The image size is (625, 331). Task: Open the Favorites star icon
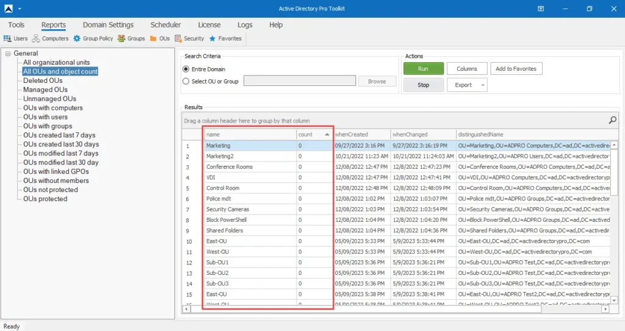(x=212, y=38)
